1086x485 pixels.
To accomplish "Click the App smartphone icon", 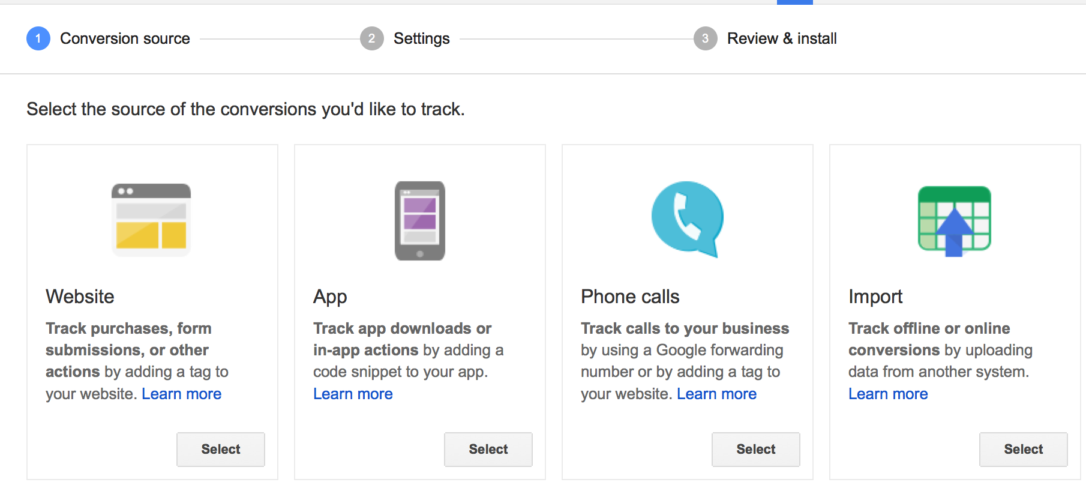I will tap(420, 221).
